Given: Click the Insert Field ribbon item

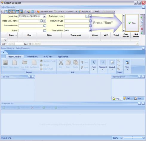Looking at the screenshot, I should 46,69.
